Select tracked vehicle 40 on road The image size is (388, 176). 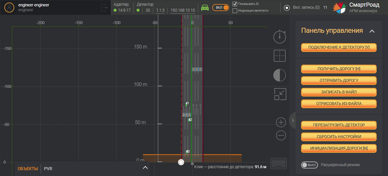pyautogui.click(x=187, y=152)
